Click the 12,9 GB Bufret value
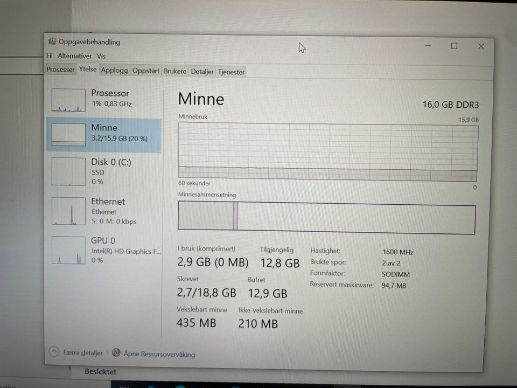This screenshot has height=388, width=517. point(268,293)
